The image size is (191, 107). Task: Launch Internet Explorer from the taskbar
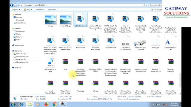[21, 104]
